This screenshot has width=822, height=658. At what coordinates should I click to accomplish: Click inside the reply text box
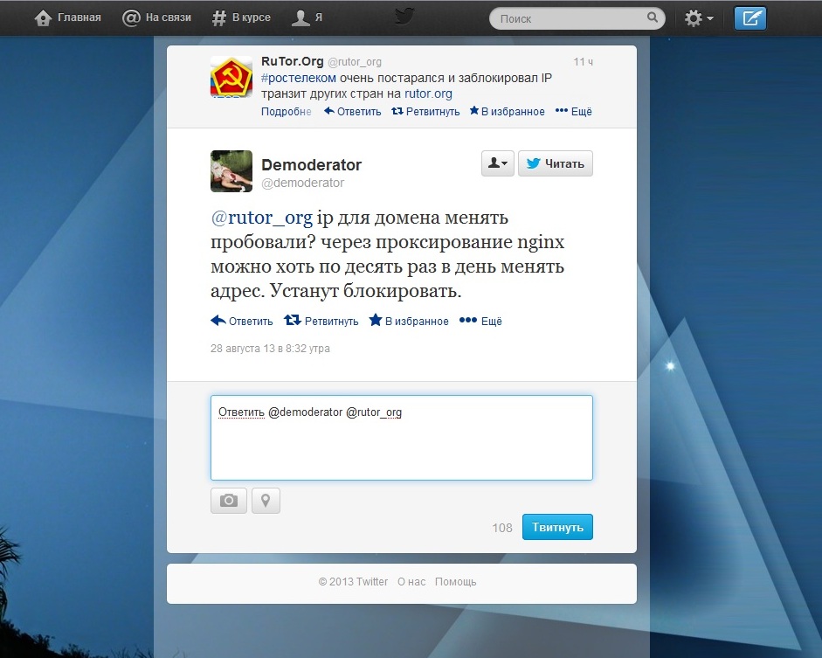tap(401, 446)
